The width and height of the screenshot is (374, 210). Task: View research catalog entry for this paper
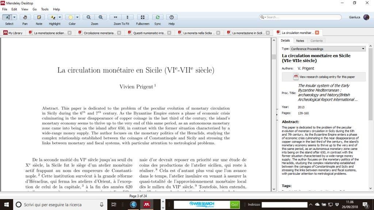tap(324, 77)
